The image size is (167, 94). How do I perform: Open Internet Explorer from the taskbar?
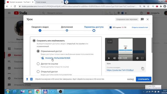[x=15, y=92]
